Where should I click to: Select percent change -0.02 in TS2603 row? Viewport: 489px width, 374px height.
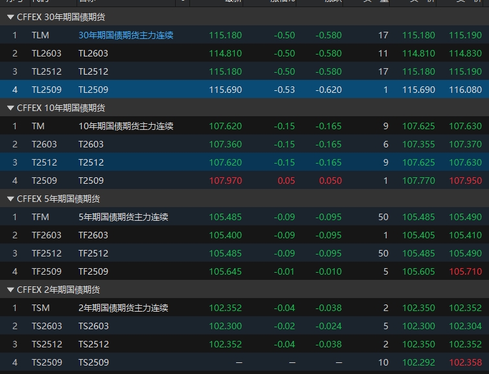(x=285, y=325)
